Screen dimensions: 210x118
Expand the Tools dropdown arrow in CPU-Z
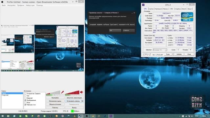pyautogui.click(x=173, y=54)
